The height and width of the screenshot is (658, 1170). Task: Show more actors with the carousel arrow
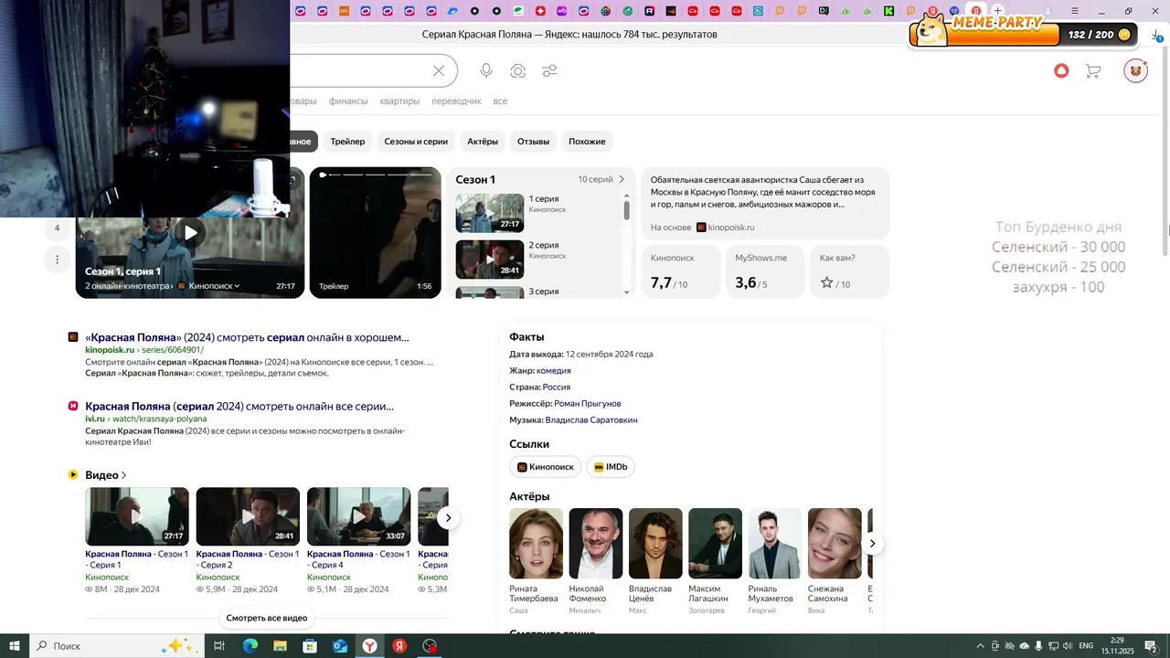[x=872, y=544]
